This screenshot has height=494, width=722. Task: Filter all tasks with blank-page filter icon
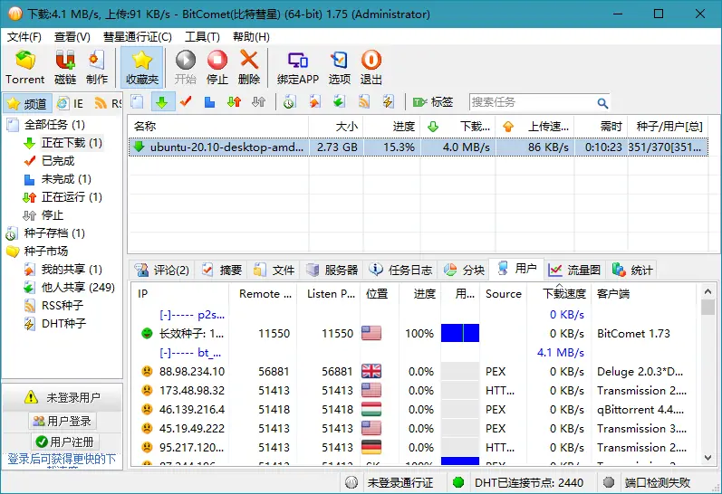coord(137,101)
